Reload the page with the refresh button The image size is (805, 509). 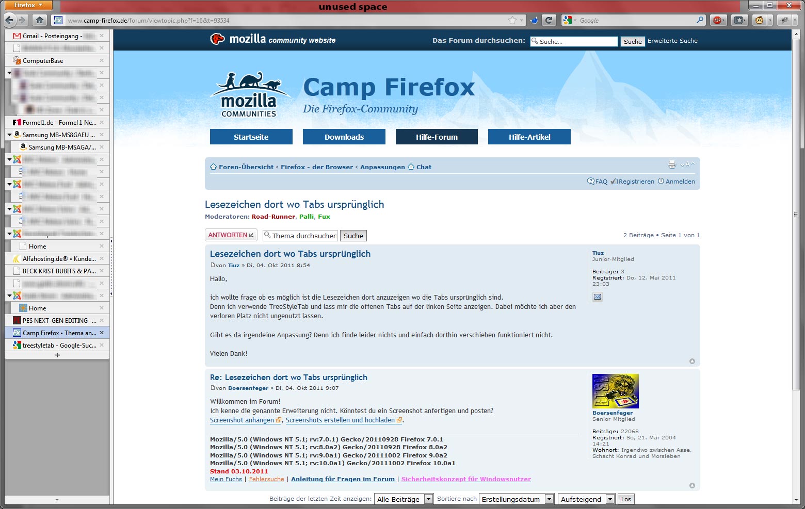click(x=549, y=20)
